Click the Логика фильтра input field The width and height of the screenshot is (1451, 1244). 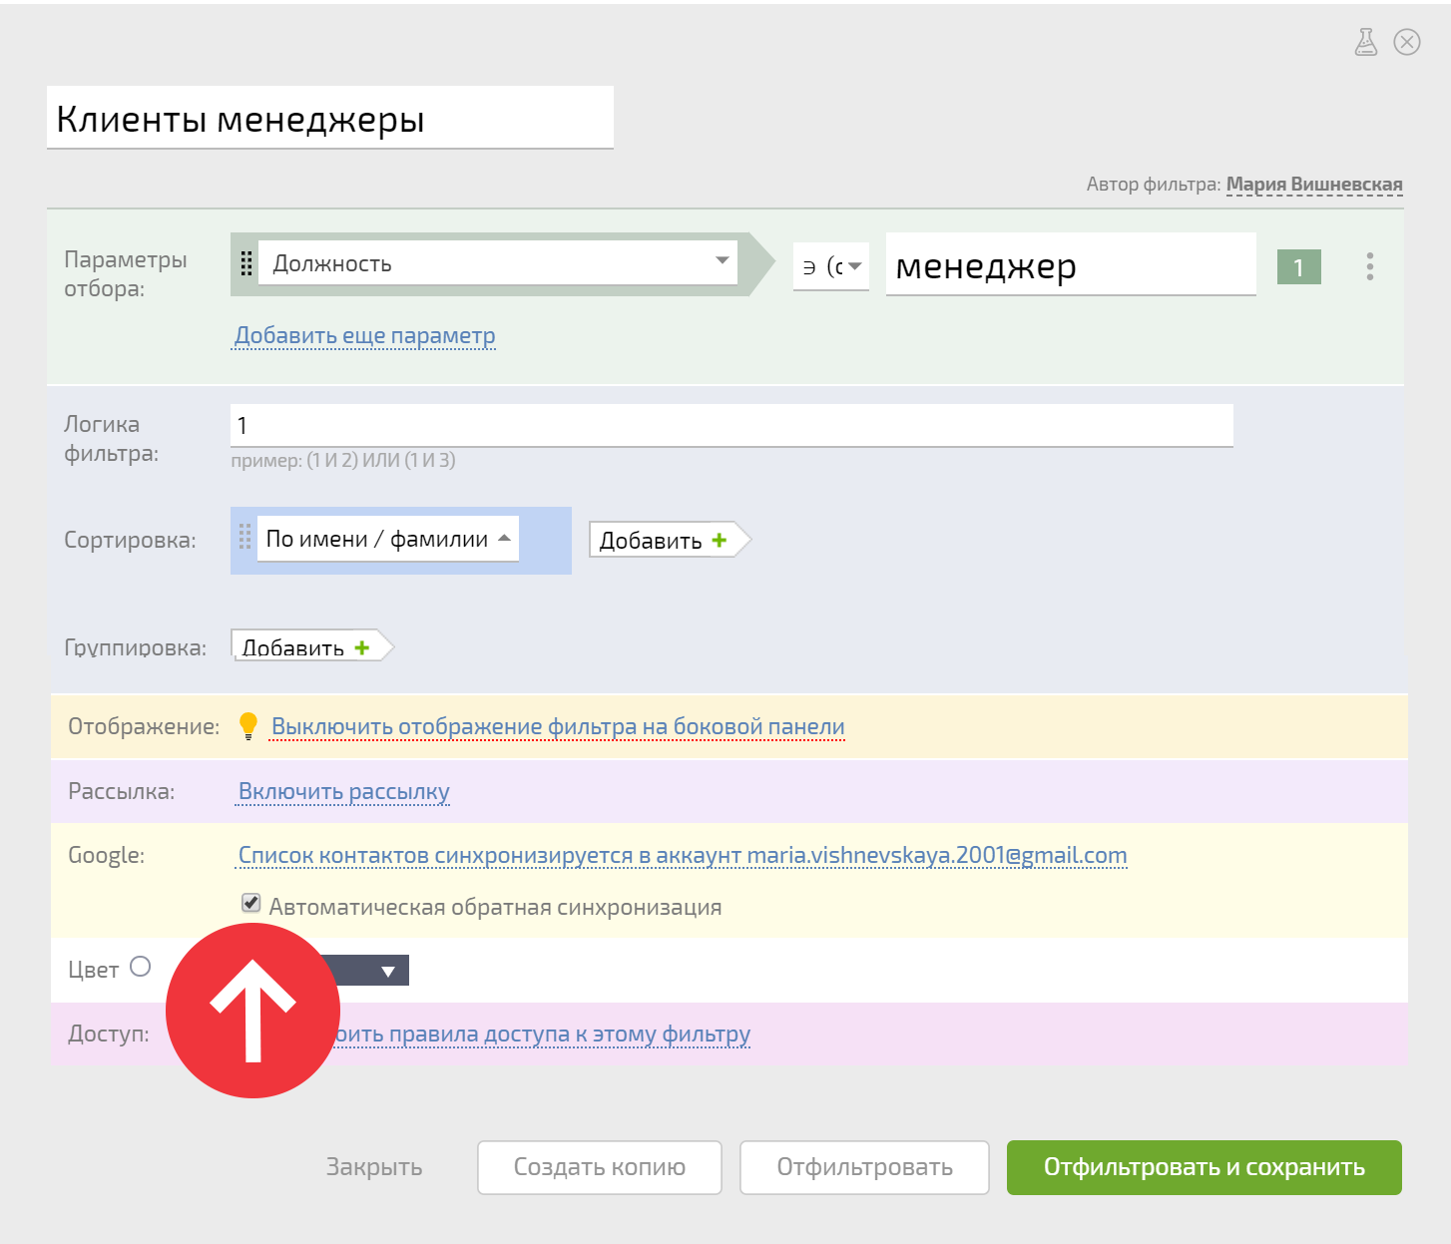pos(731,425)
